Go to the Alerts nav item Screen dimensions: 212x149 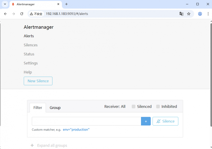[x=29, y=36]
